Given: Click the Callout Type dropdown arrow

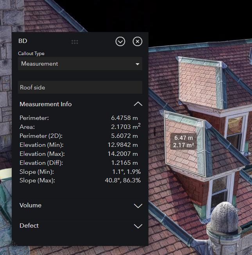Looking at the screenshot, I should 138,64.
